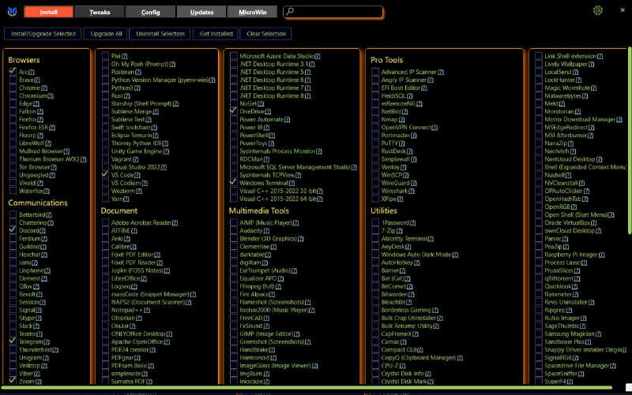The image size is (632, 395).
Task: Check the Bitwarden checkbox
Action: pos(374,294)
